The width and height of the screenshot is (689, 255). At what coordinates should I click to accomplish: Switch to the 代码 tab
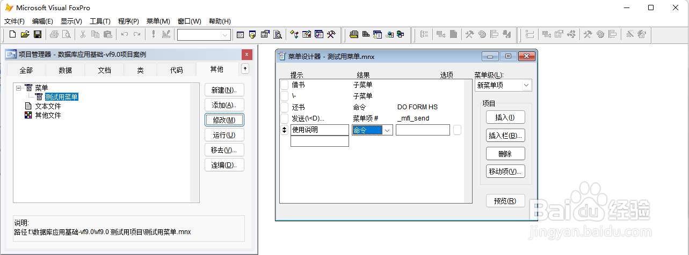[176, 70]
